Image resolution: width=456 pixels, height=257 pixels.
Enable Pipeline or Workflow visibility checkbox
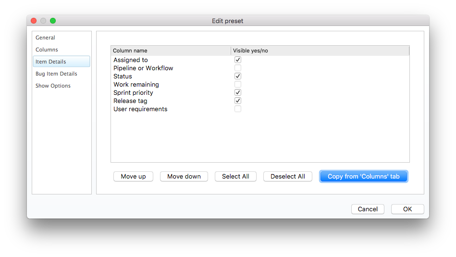coord(237,68)
